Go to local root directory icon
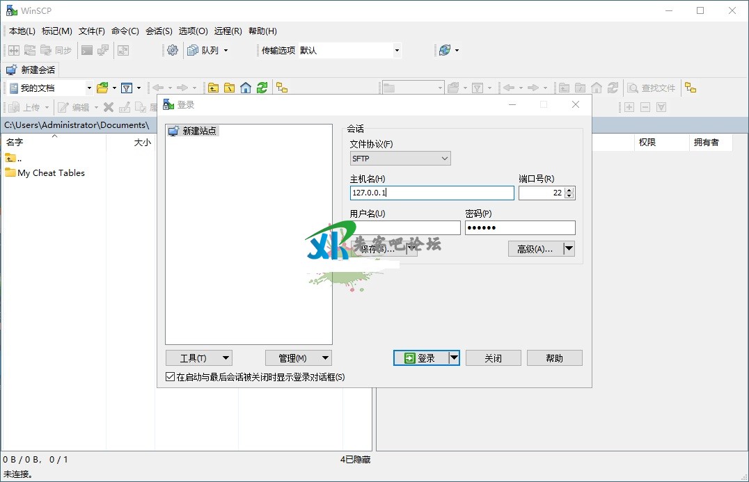This screenshot has height=482, width=749. pyautogui.click(x=229, y=88)
